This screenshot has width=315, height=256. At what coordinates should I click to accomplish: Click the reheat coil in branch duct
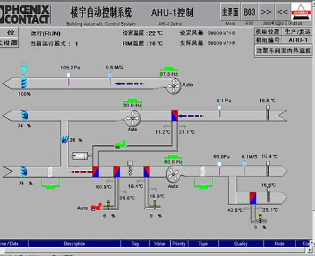tap(253, 198)
